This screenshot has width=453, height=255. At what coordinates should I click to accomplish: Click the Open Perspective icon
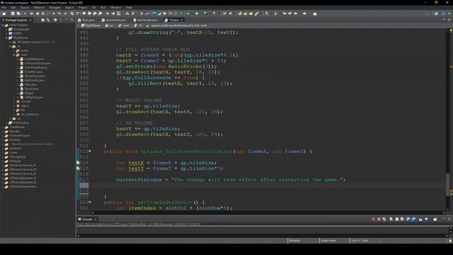click(x=436, y=13)
